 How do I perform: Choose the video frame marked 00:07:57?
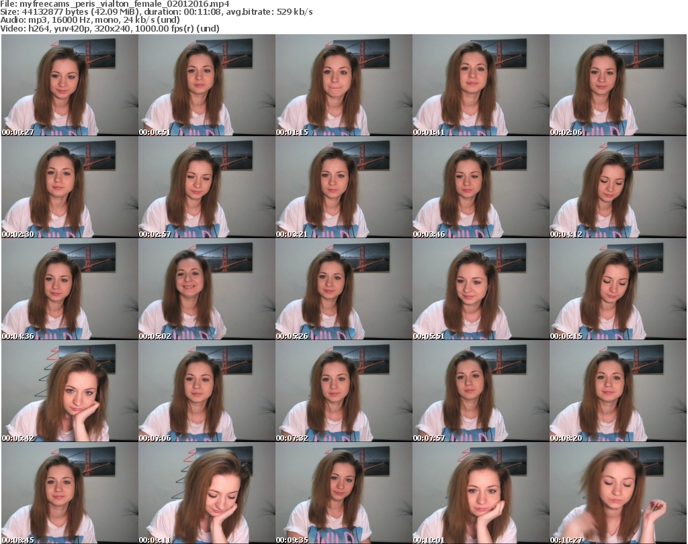coord(480,391)
